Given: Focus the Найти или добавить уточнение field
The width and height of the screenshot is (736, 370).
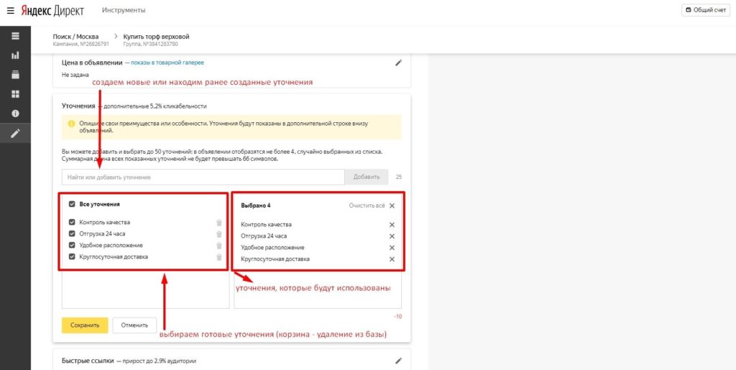Looking at the screenshot, I should [203, 177].
